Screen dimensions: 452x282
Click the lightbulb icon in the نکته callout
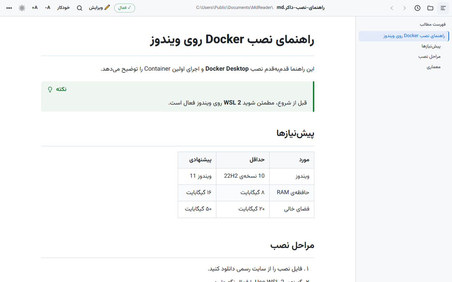pos(50,90)
